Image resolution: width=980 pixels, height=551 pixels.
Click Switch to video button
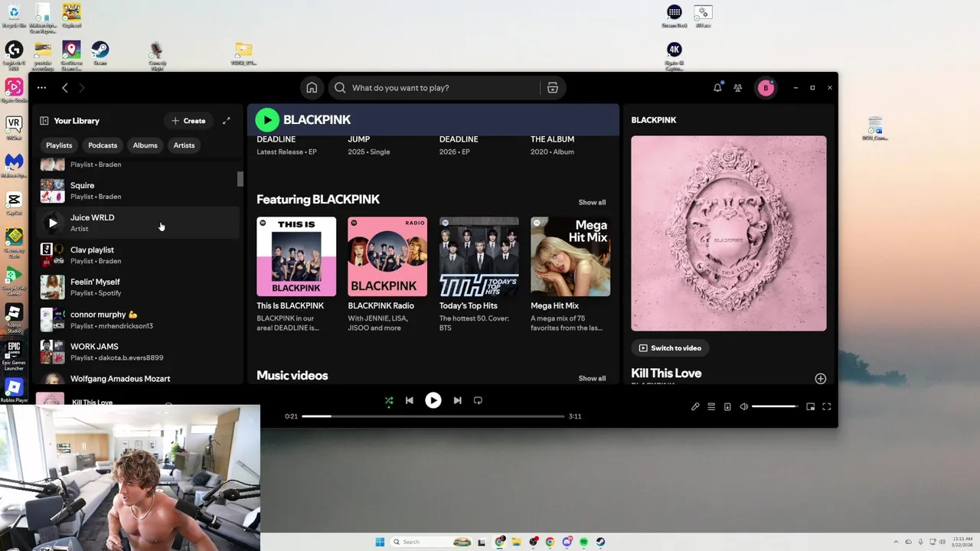click(x=670, y=348)
